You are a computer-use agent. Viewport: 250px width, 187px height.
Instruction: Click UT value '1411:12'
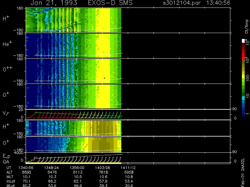[128, 168]
